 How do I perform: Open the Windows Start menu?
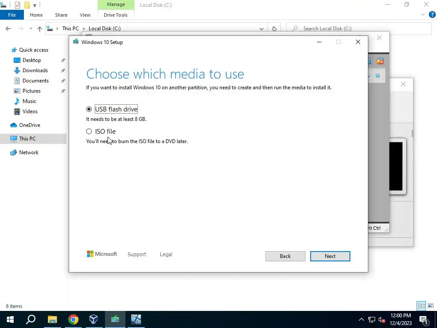[10, 319]
